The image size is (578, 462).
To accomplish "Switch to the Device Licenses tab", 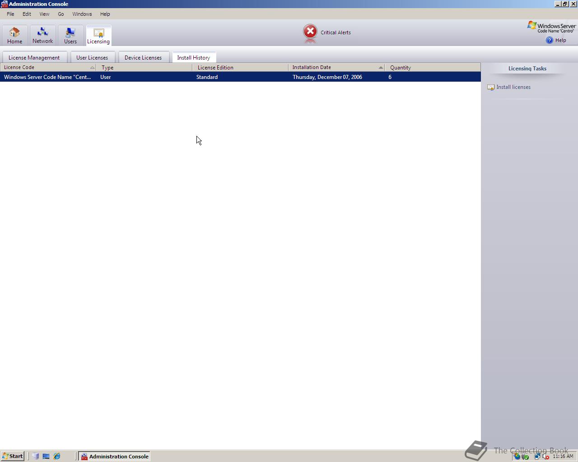I will click(143, 58).
